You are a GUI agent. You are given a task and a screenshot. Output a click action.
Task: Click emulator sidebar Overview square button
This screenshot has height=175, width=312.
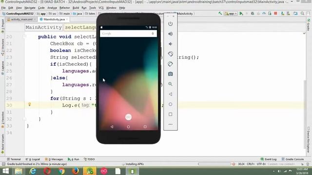(x=170, y=114)
